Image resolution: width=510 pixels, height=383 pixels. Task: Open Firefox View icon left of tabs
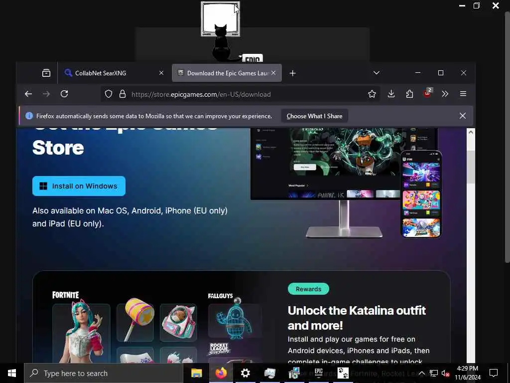(46, 73)
